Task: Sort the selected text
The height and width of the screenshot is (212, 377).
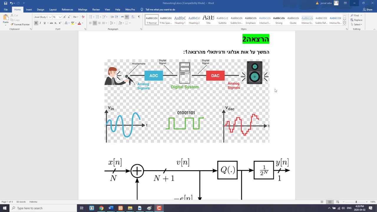Action: 133,17
